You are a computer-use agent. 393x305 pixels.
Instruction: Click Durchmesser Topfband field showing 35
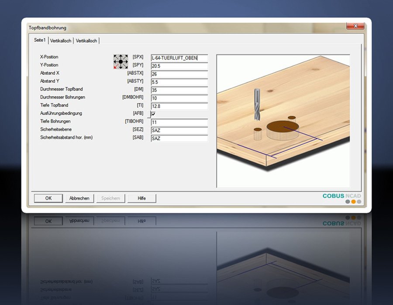point(179,90)
